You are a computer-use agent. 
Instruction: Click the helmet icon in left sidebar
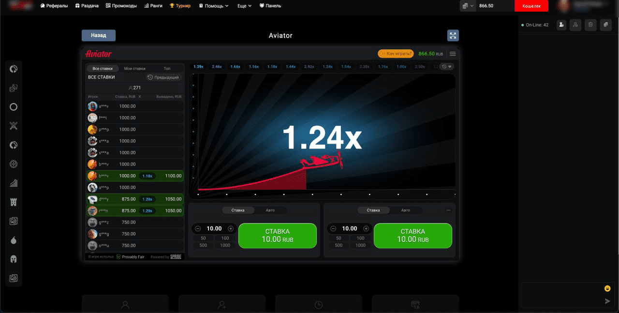click(x=14, y=259)
